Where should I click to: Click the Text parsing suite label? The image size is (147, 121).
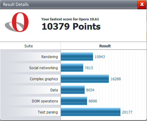(x=48, y=112)
